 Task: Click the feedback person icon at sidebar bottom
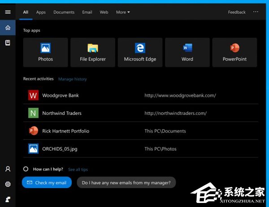pyautogui.click(x=8, y=199)
